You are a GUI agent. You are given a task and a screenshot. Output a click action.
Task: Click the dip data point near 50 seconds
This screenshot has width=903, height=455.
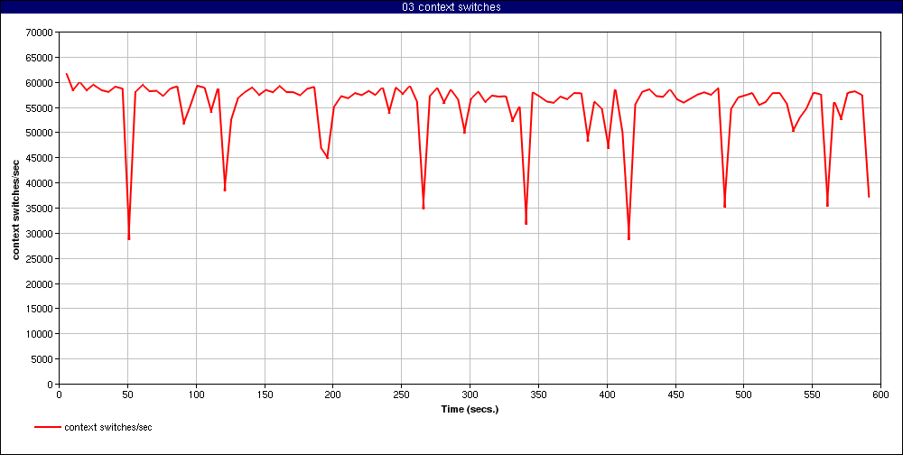129,238
